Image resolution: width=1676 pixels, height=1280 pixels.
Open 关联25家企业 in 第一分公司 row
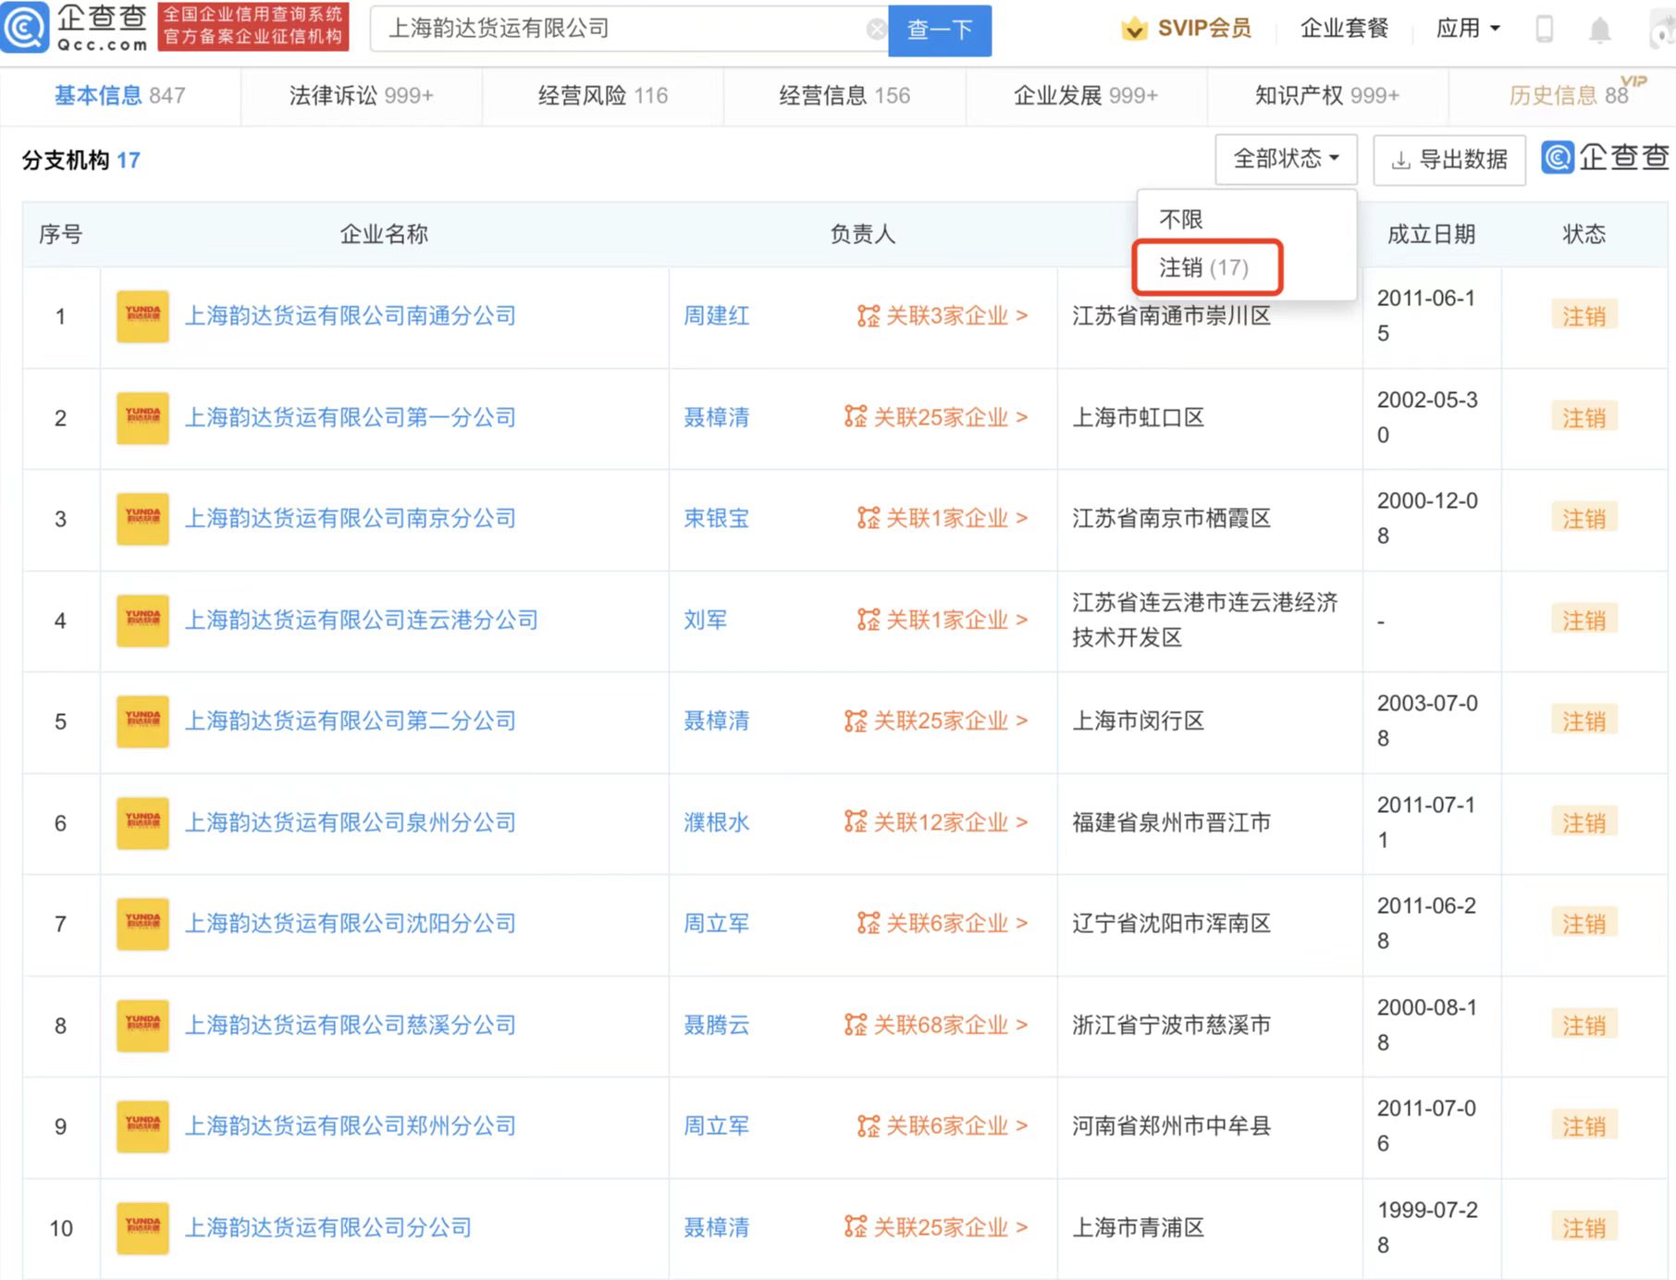tap(936, 418)
